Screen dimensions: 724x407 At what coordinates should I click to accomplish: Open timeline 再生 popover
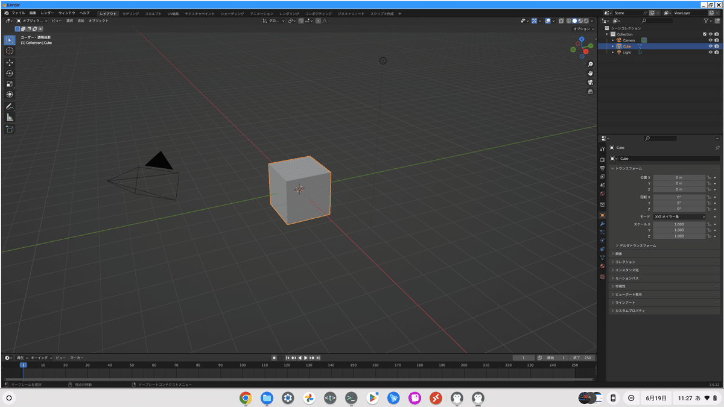click(22, 358)
